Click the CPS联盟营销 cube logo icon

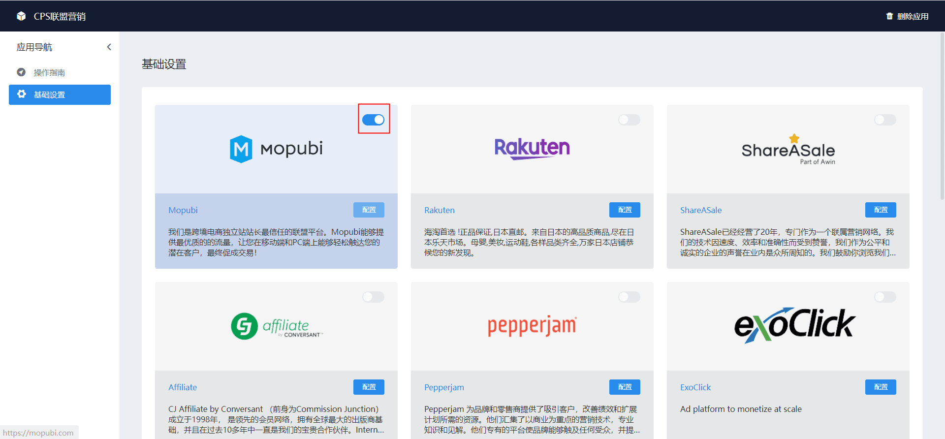click(x=21, y=16)
